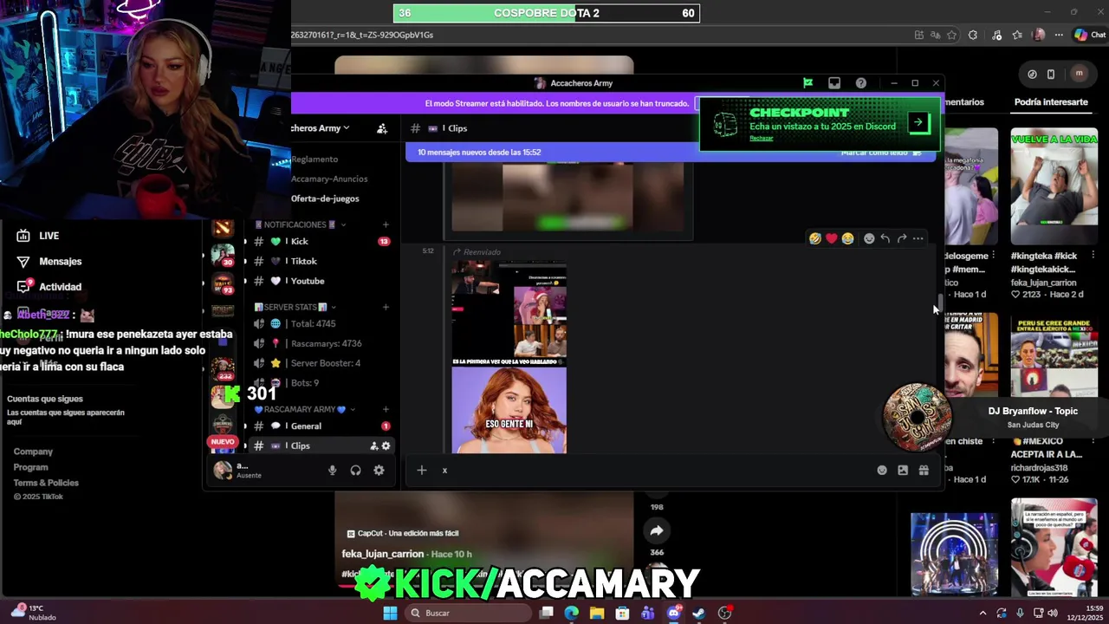Open VUELVE A LA VIDA video thumbnail
The width and height of the screenshot is (1109, 624).
pos(1054,186)
